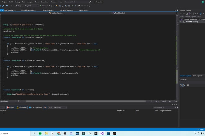Screen dimensions: 205x136
Task: Sort by the Suppression State column header
Action: pyautogui.click(x=166, y=111)
